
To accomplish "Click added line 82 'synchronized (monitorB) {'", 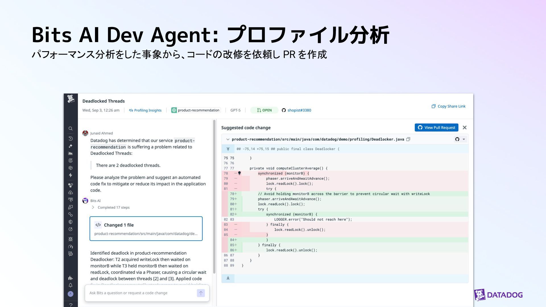I will 291,214.
